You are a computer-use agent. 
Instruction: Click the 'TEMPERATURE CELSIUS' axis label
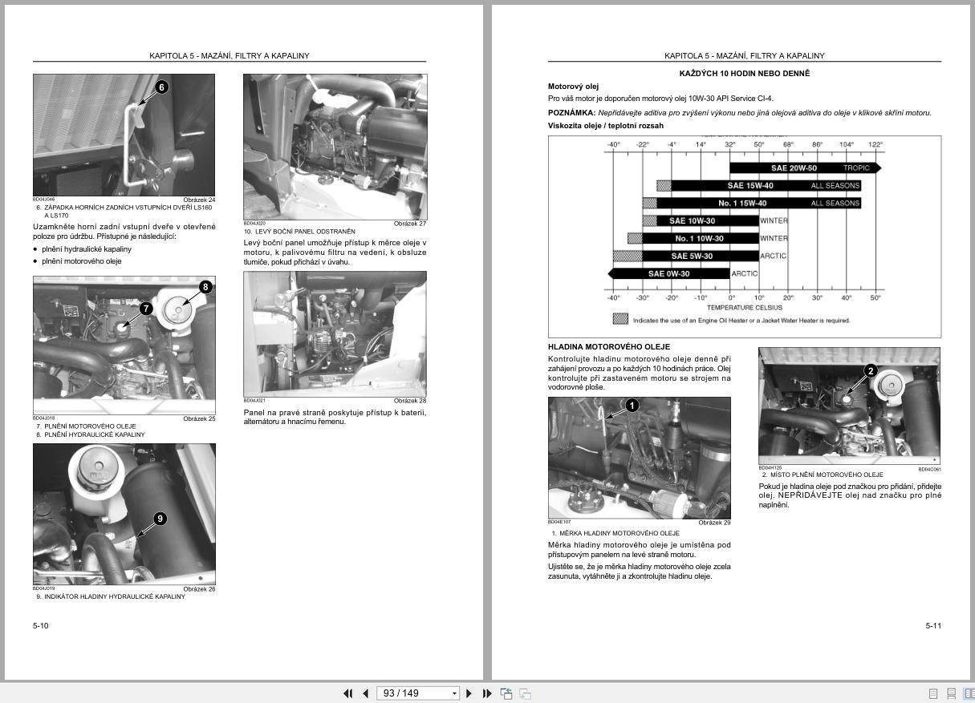[x=746, y=308]
